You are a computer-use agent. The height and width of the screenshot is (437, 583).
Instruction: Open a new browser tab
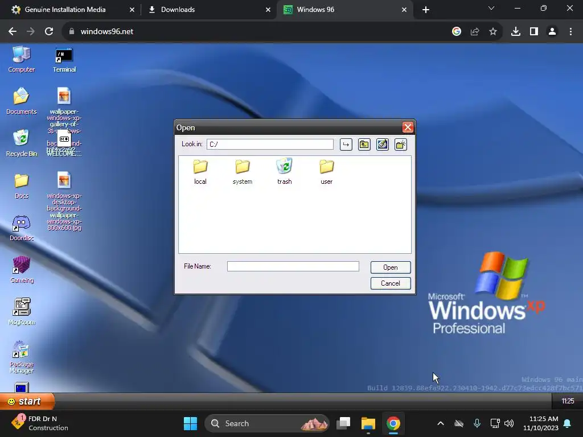tap(426, 10)
